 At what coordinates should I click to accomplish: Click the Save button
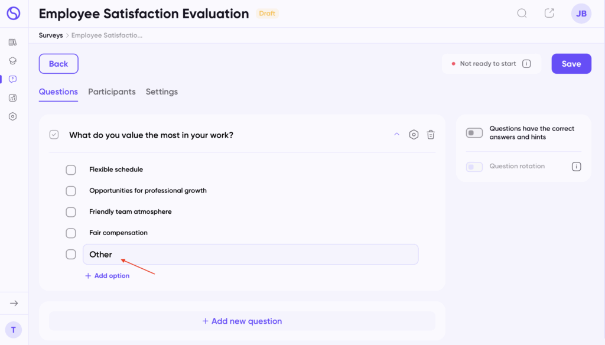tap(571, 64)
